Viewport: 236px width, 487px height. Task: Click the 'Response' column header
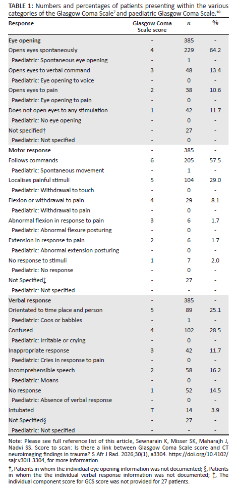point(21,23)
